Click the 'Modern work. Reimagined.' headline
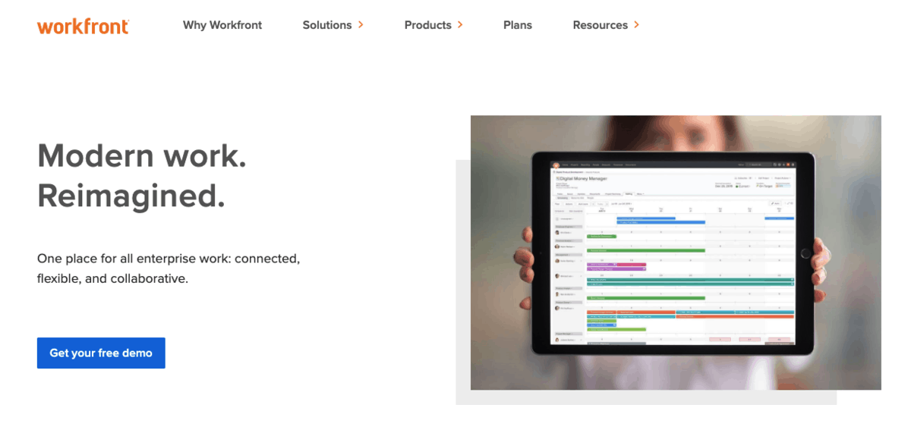This screenshot has height=433, width=911. pyautogui.click(x=142, y=176)
